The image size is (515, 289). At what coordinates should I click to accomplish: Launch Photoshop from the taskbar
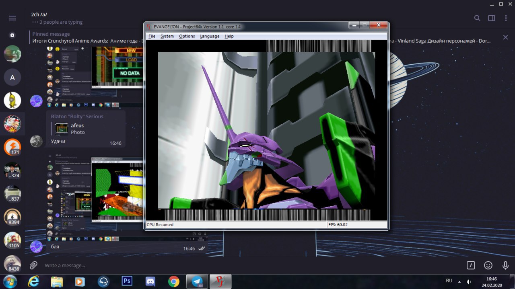tap(127, 281)
